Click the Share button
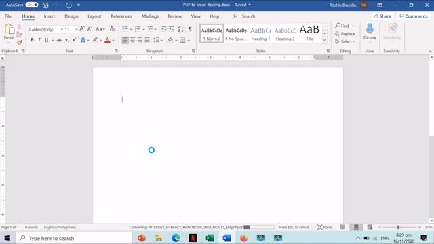This screenshot has width=434, height=244. pyautogui.click(x=382, y=16)
